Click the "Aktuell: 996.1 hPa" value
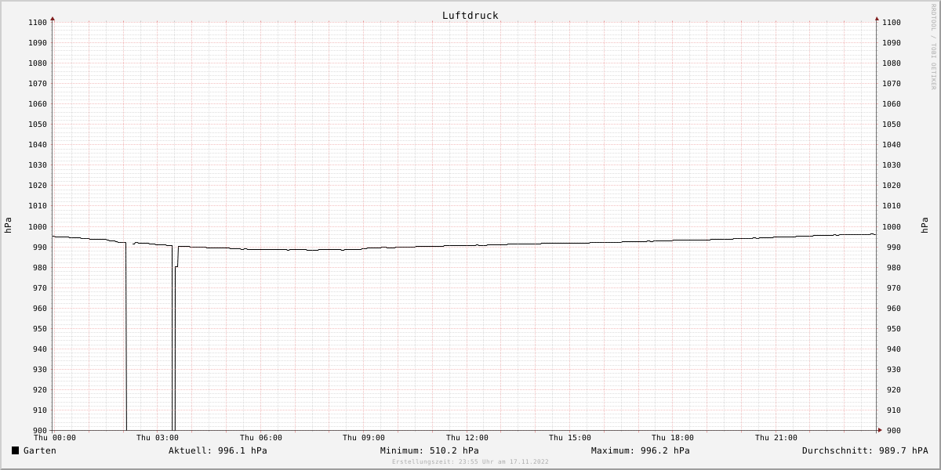Image resolution: width=941 pixels, height=470 pixels. [218, 450]
